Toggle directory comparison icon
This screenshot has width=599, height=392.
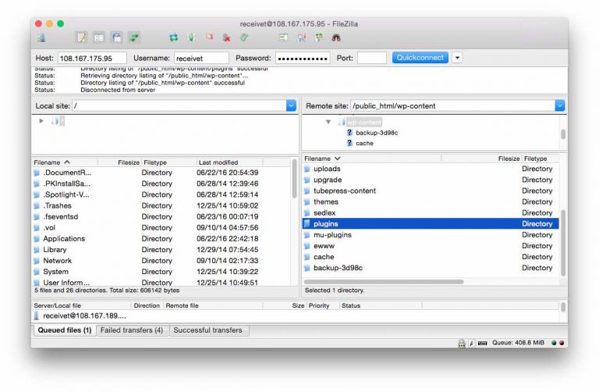[301, 37]
